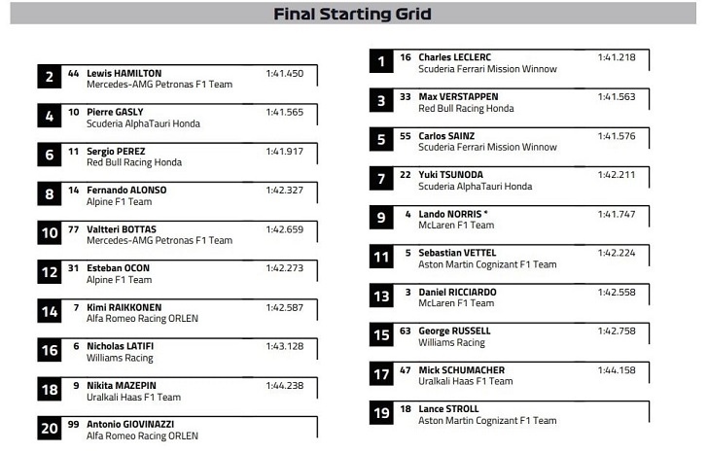Select Sebastian VETTEL driver name
The image size is (708, 453).
(457, 253)
